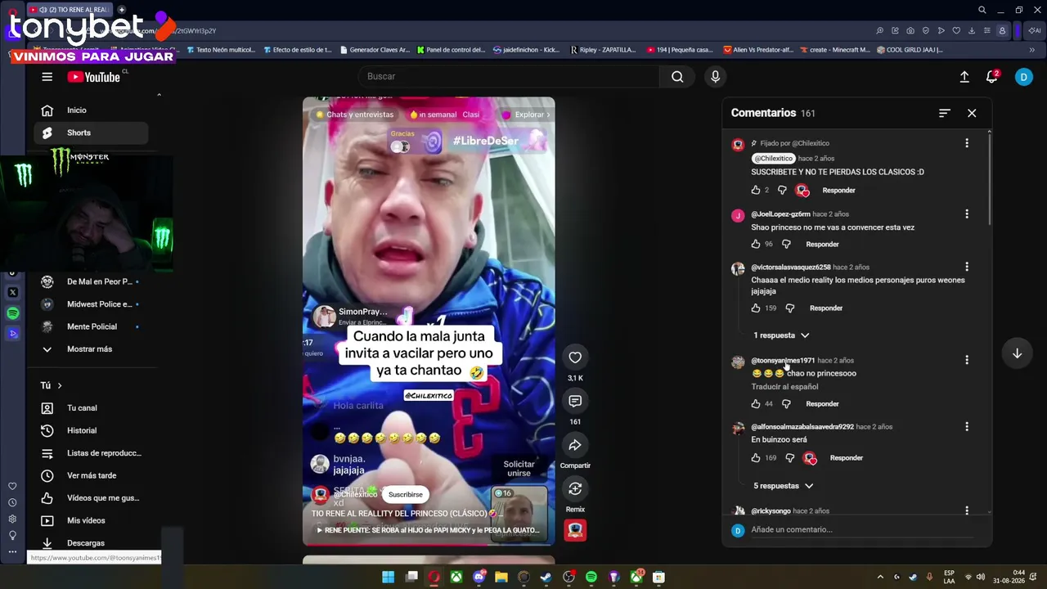Click the Añade un comentario field

pyautogui.click(x=863, y=529)
